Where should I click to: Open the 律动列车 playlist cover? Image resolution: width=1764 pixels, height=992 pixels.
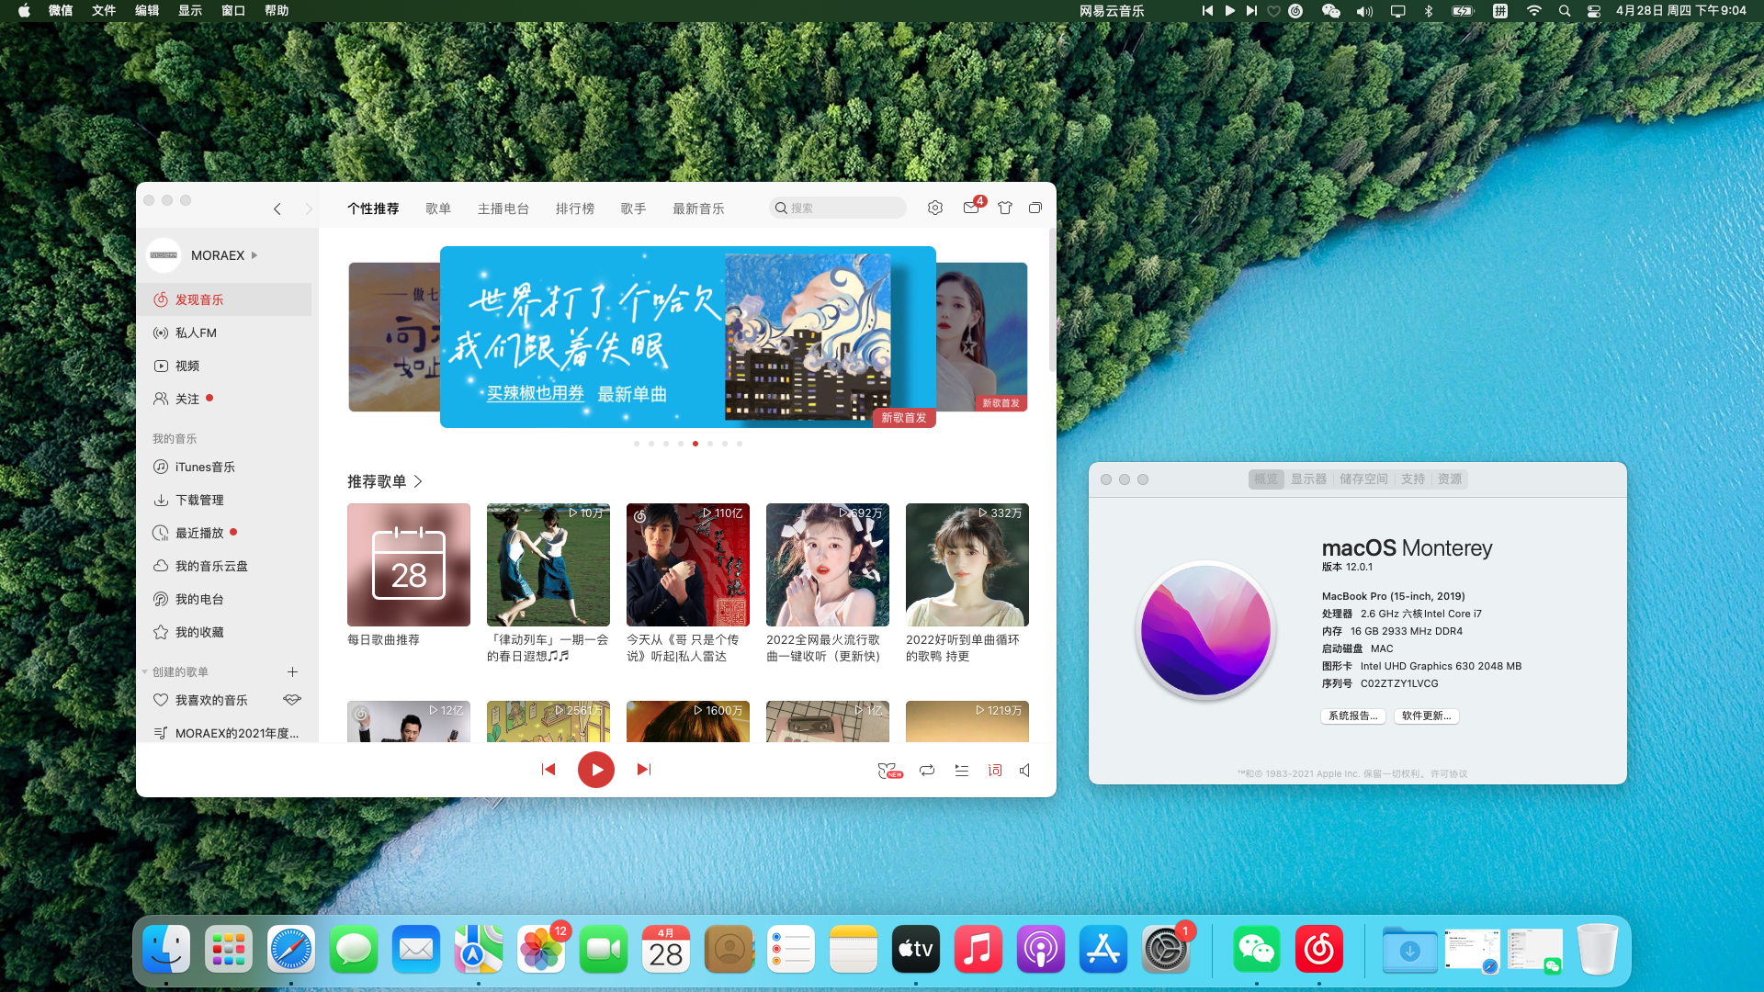548,565
